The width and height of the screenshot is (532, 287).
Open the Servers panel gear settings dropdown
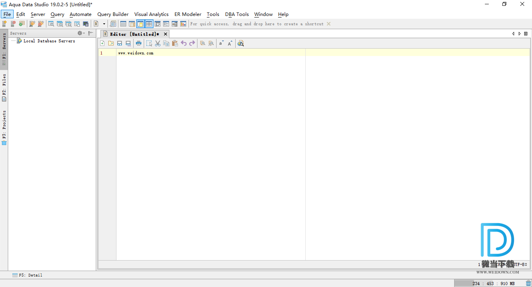81,33
